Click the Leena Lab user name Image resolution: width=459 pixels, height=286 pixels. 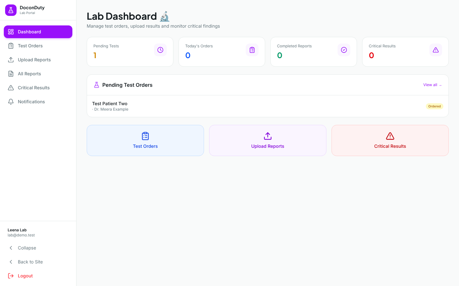(x=17, y=230)
